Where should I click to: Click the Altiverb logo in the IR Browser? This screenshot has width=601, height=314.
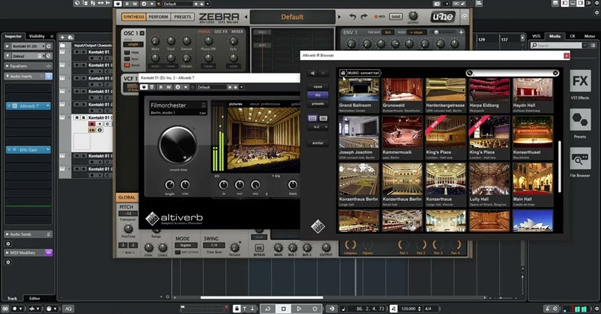(x=318, y=226)
